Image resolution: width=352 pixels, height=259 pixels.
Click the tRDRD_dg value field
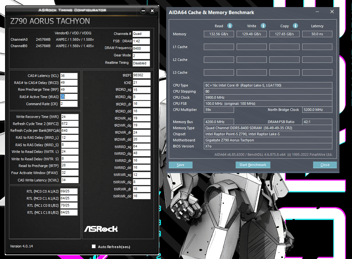click(x=142, y=97)
